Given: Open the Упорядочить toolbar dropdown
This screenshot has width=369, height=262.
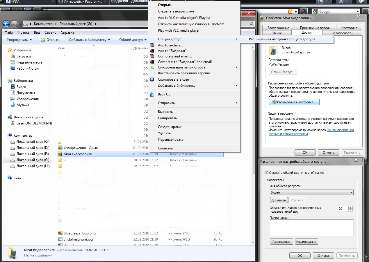Looking at the screenshot, I should point(19,40).
